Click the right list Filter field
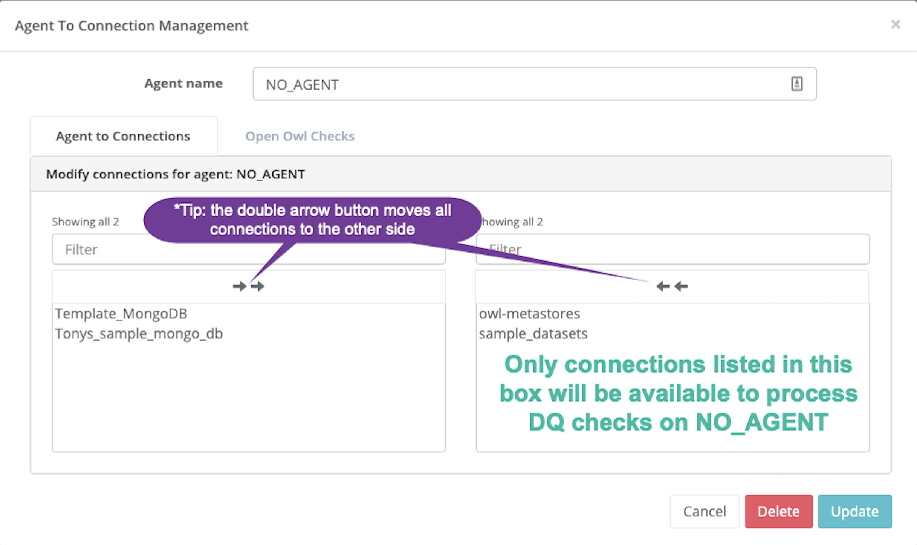The height and width of the screenshot is (545, 917). tap(673, 249)
